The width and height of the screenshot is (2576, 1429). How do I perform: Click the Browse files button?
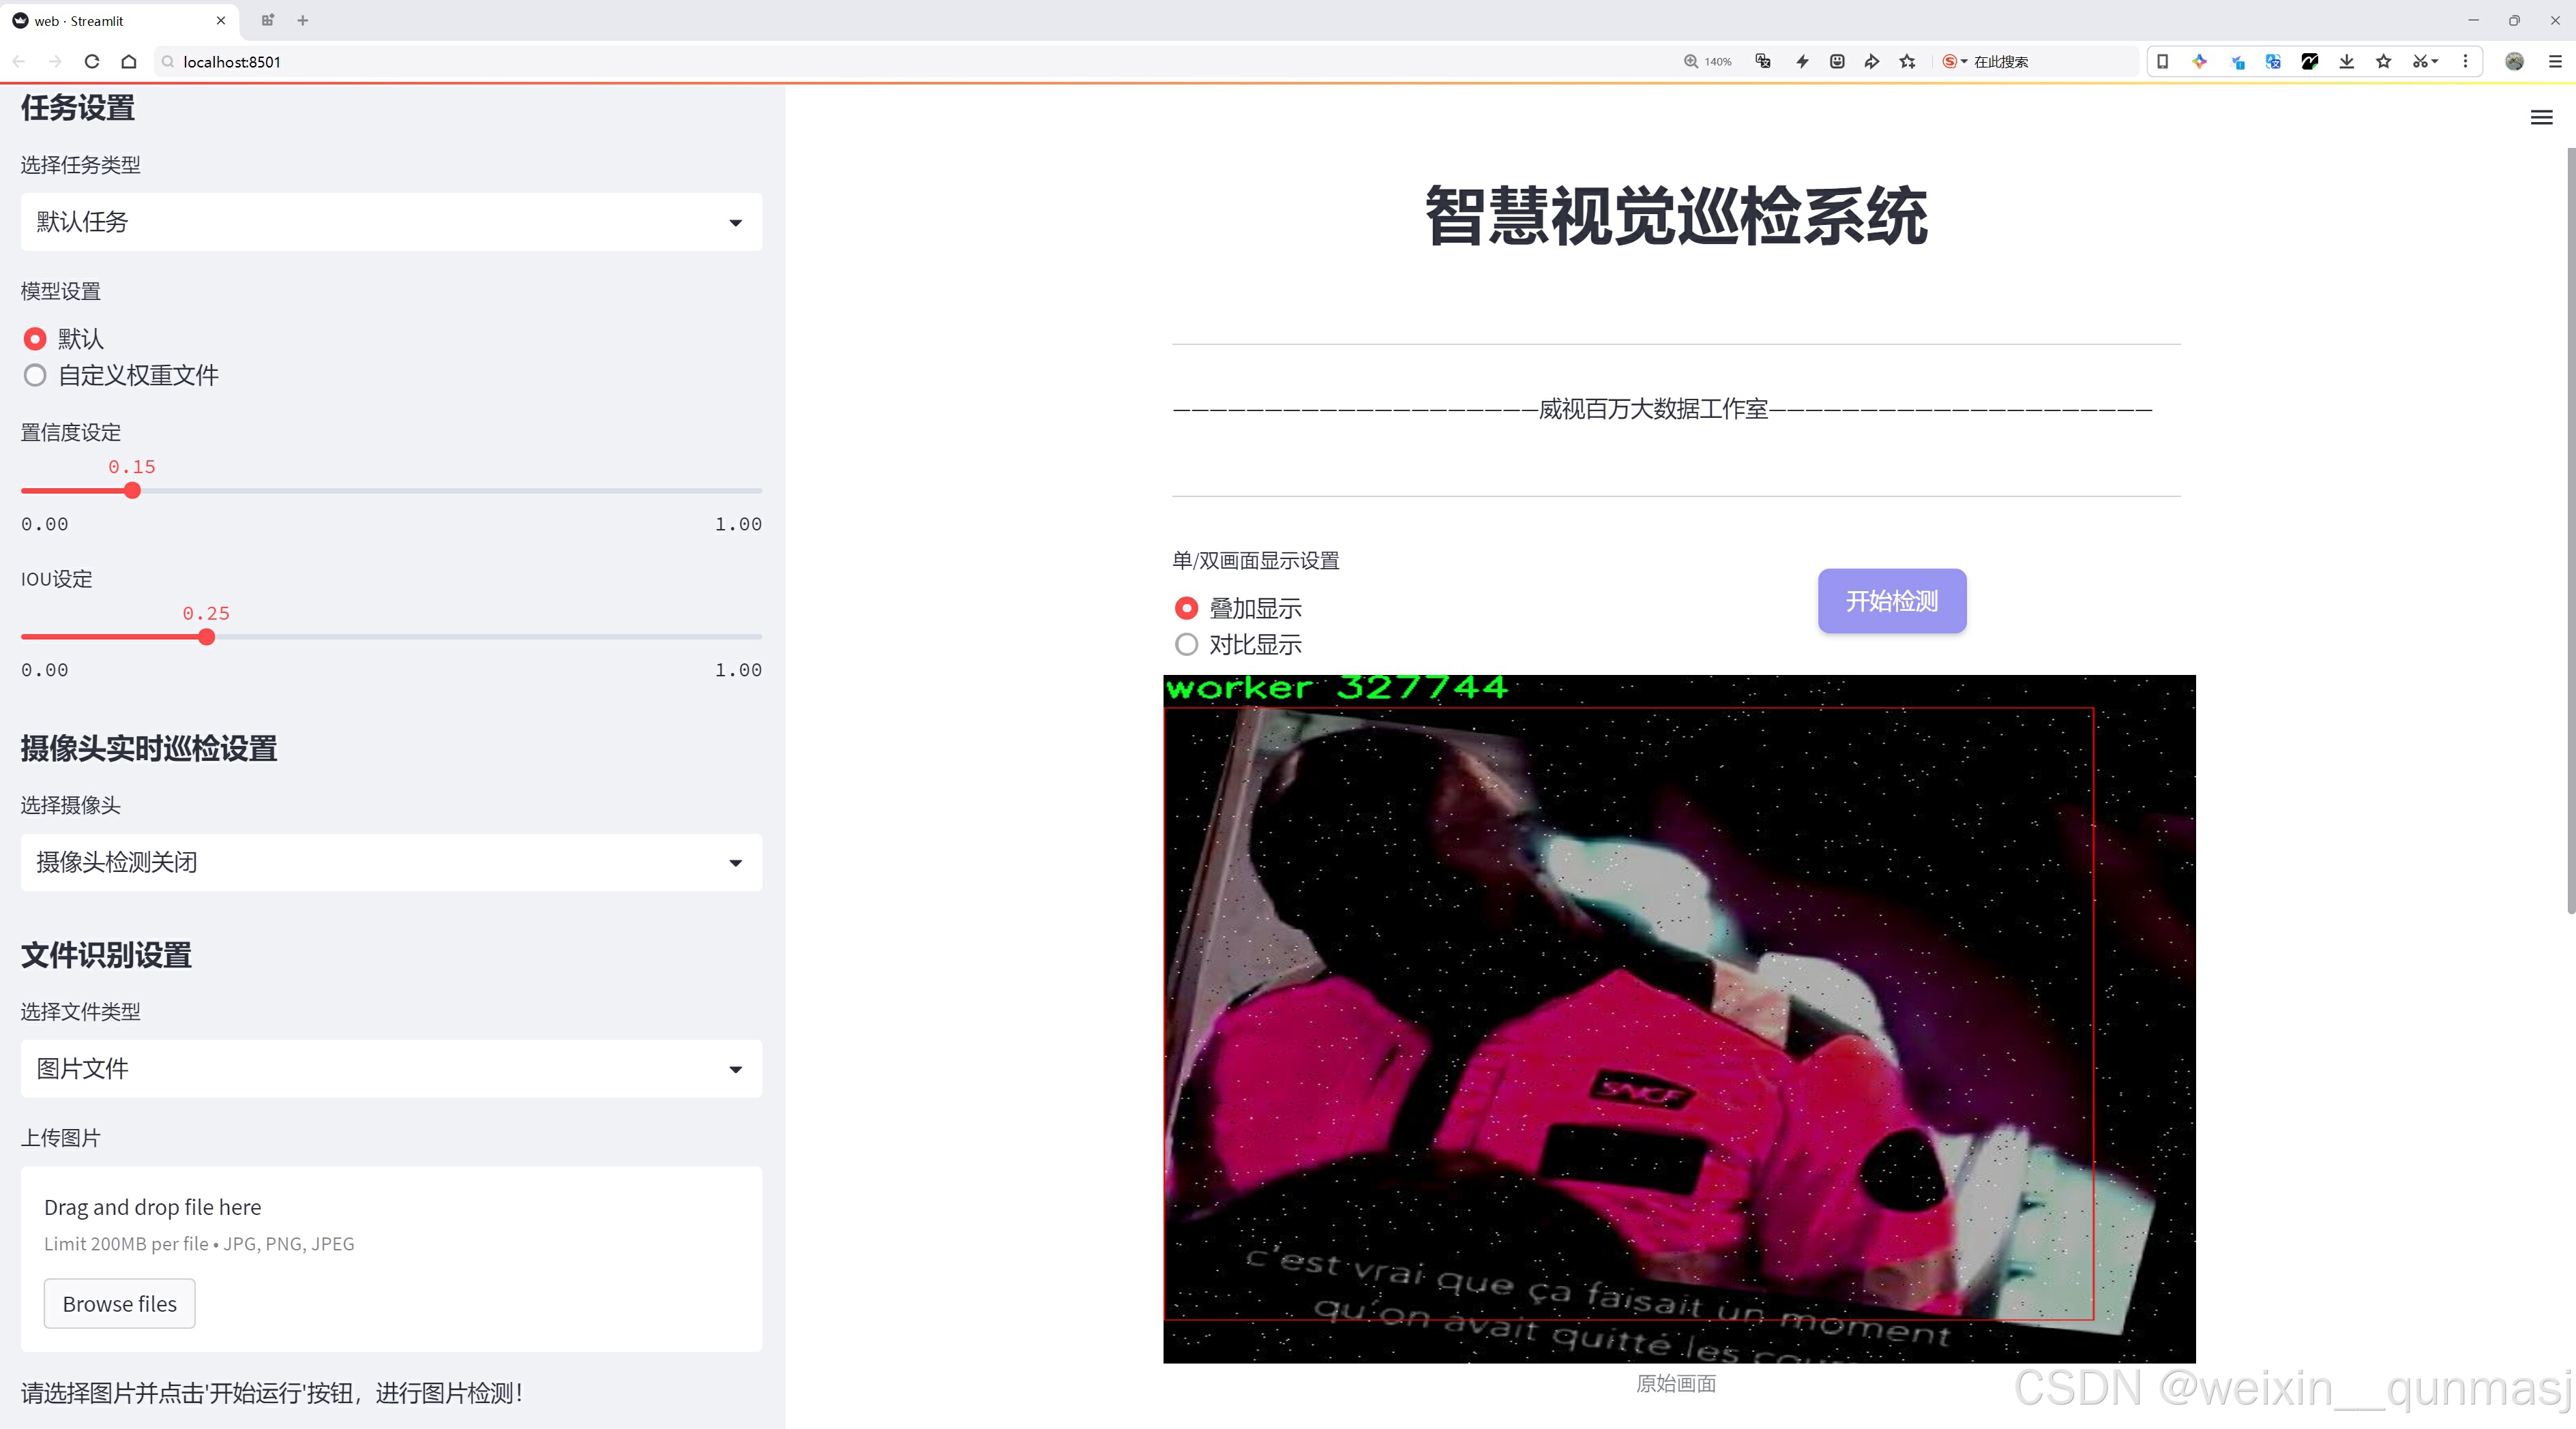(x=119, y=1303)
